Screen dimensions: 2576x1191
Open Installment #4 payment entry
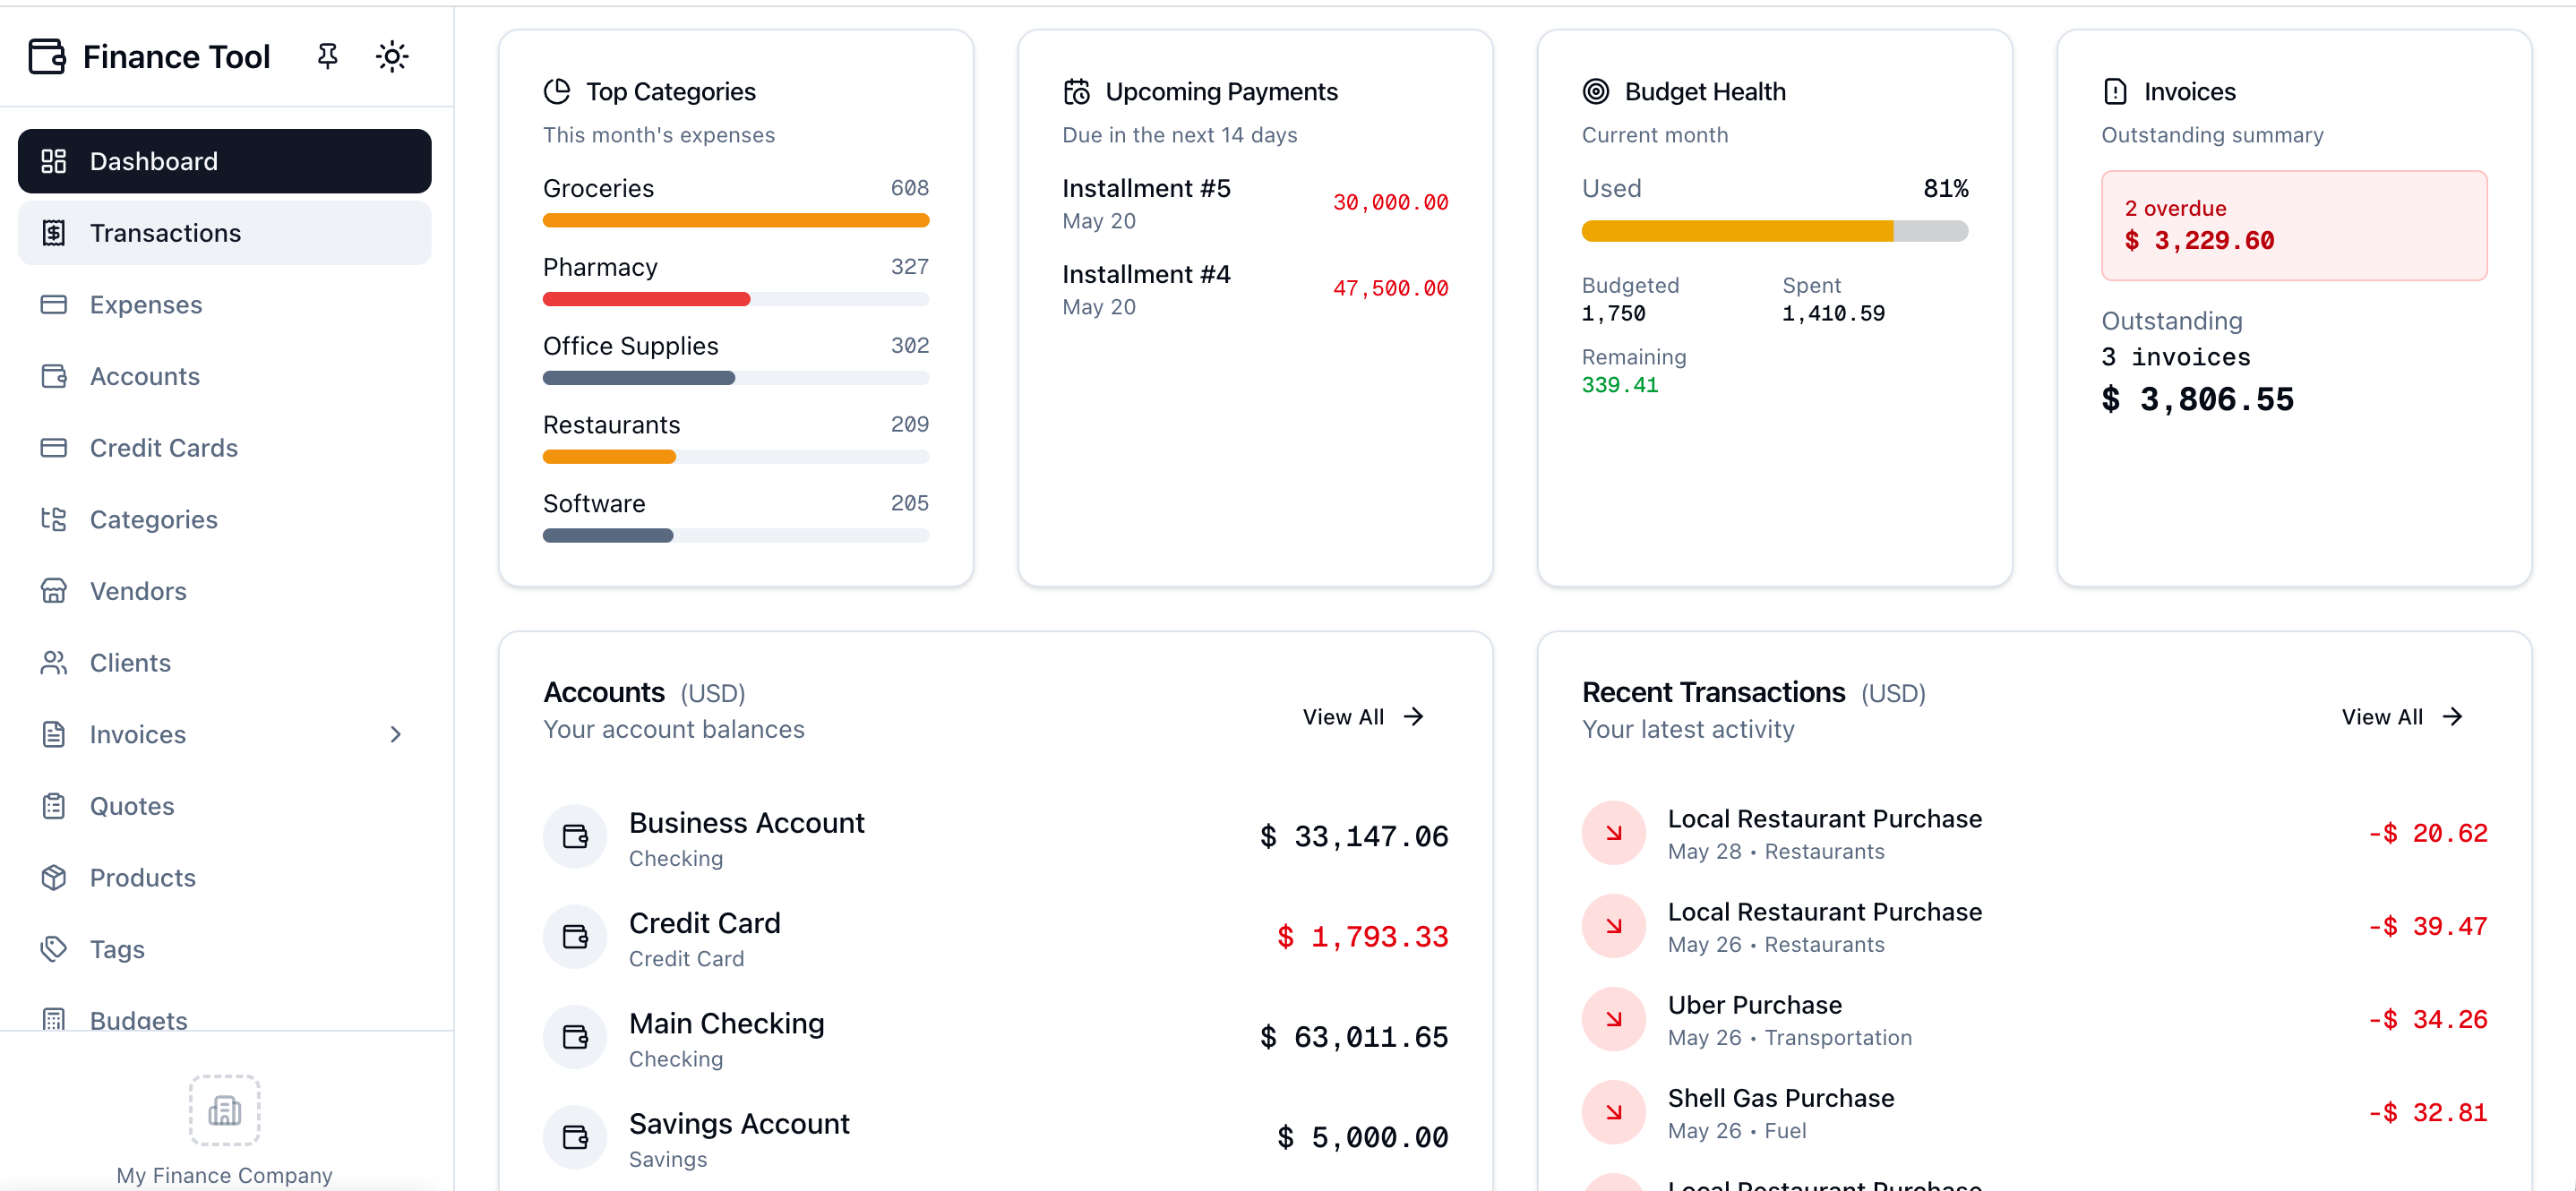(x=1255, y=289)
